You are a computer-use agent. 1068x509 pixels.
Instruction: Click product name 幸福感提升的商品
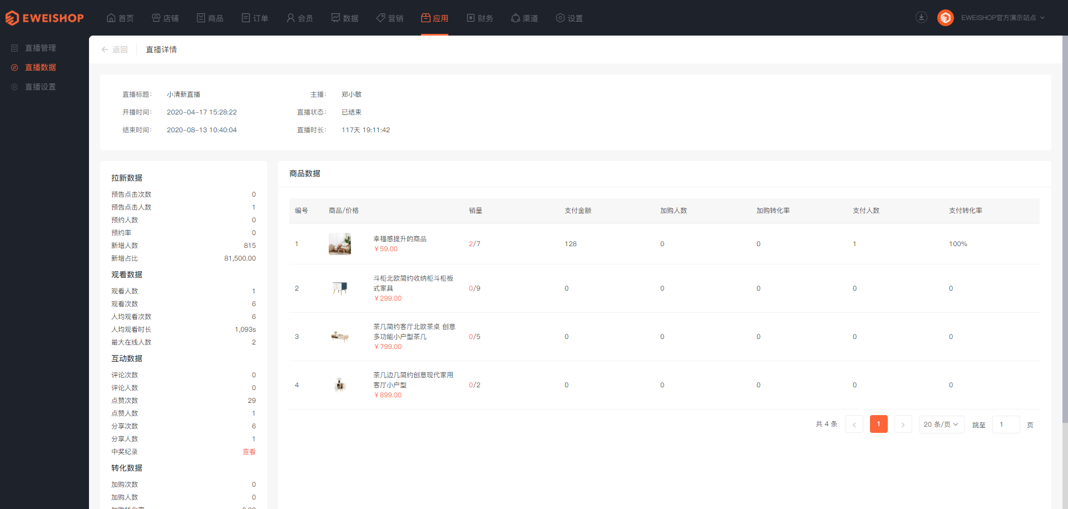[400, 239]
